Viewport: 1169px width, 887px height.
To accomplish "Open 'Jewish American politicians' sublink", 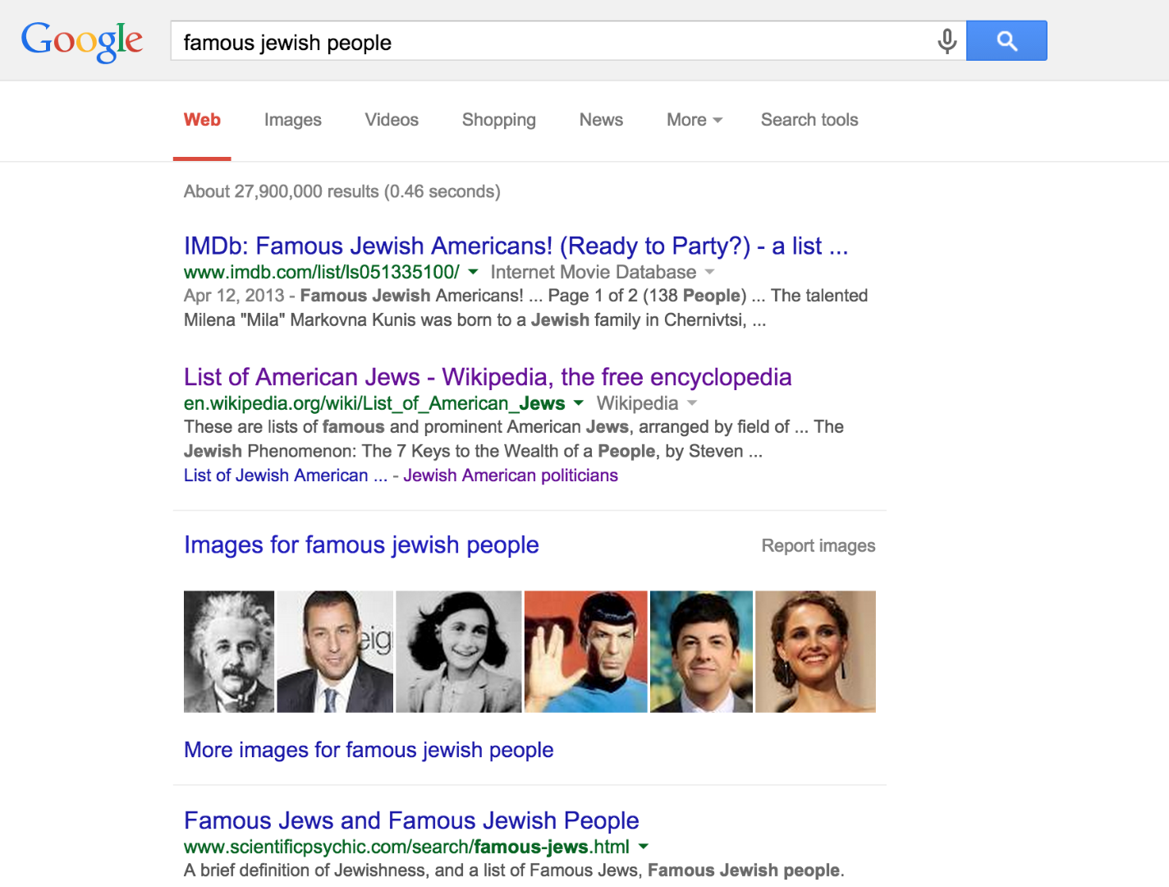I will click(x=511, y=476).
